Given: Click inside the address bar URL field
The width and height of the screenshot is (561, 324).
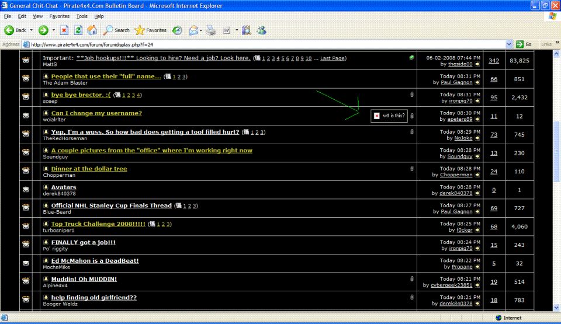Looking at the screenshot, I should point(265,44).
